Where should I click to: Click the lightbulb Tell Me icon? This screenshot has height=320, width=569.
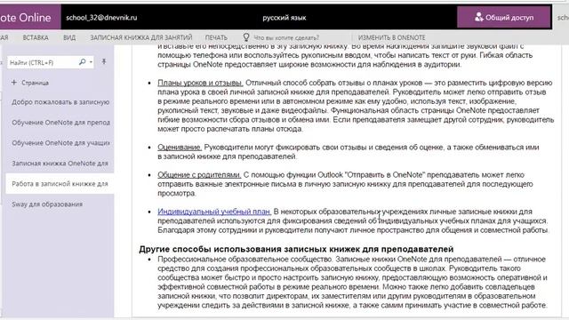coord(246,37)
